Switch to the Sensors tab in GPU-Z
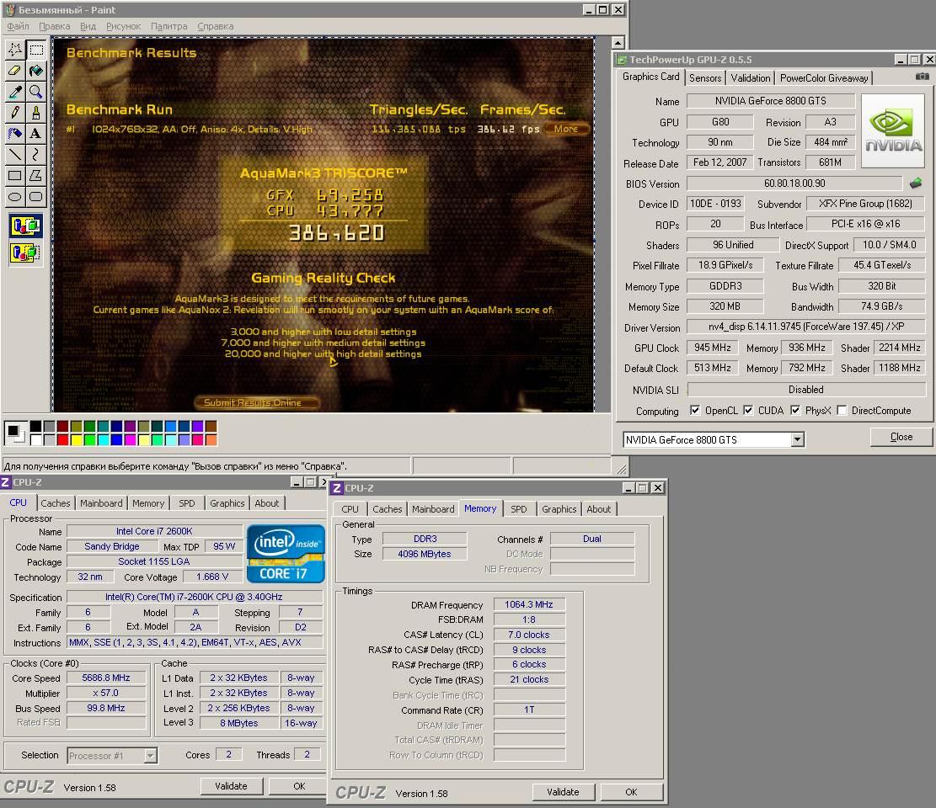The width and height of the screenshot is (936, 808). coord(705,78)
